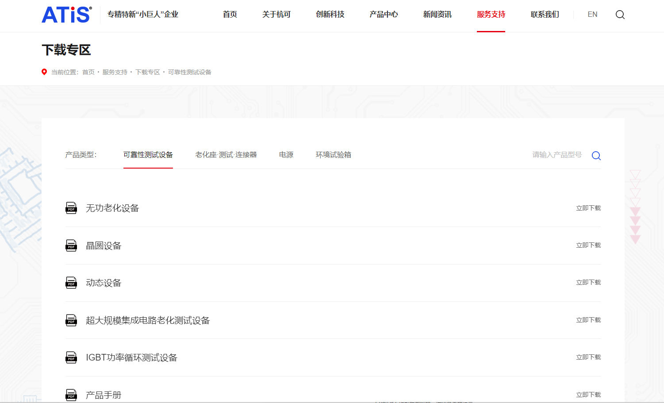Focus the 请输入产品型号 search field

(557, 155)
